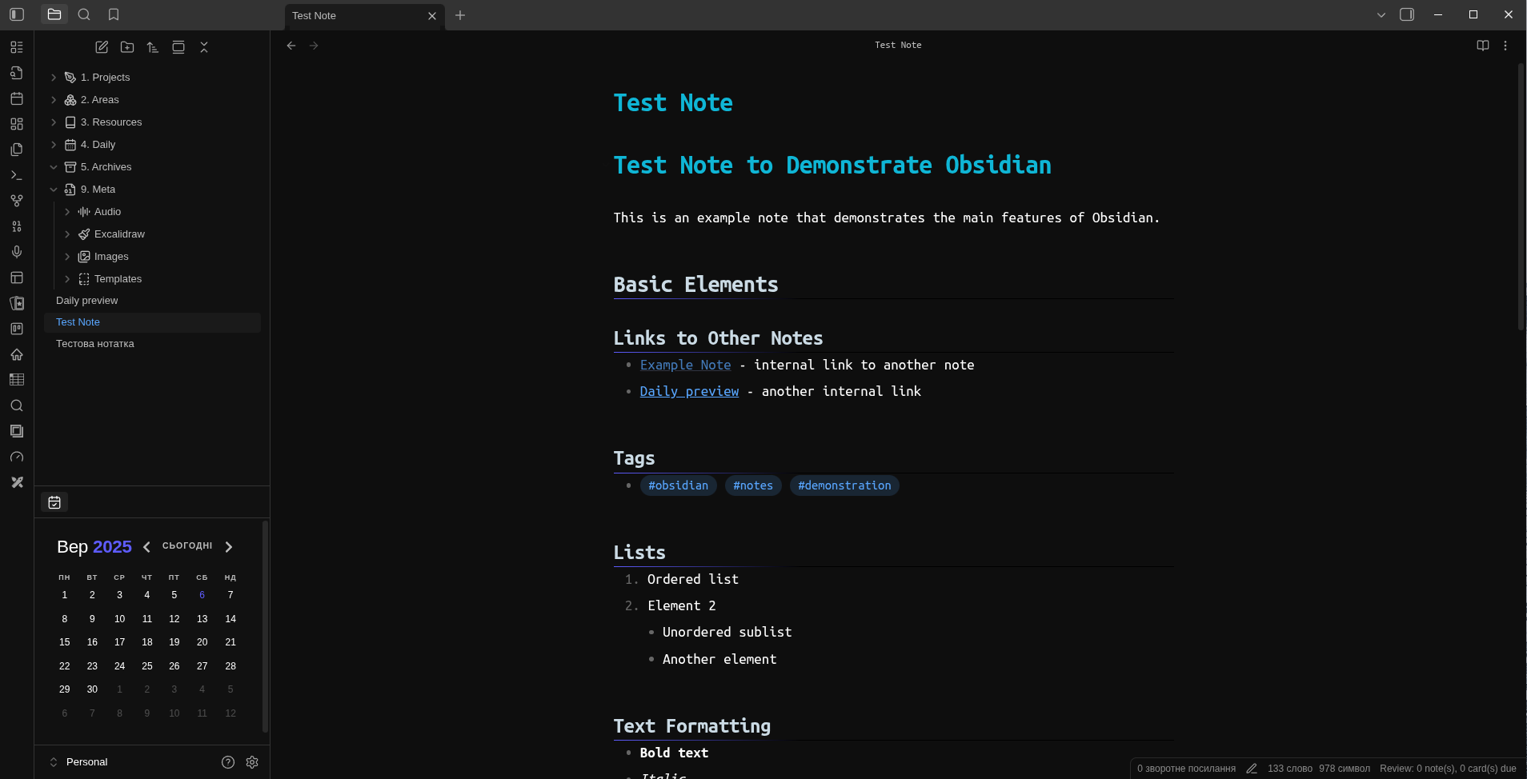
Task: Open the homepage house icon
Action: click(17, 354)
